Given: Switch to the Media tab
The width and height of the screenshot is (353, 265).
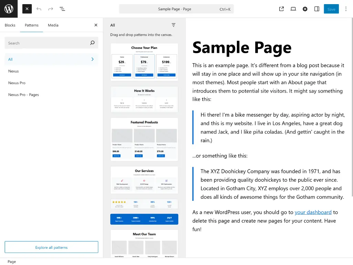Looking at the screenshot, I should tap(53, 25).
